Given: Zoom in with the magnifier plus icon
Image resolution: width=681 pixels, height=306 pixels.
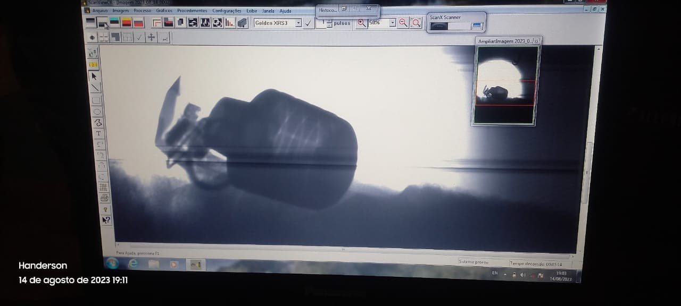Looking at the screenshot, I should coord(362,23).
